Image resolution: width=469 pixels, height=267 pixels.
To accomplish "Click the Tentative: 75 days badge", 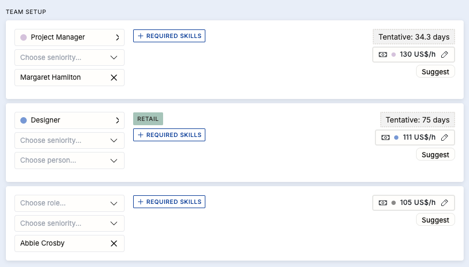I will (x=418, y=120).
